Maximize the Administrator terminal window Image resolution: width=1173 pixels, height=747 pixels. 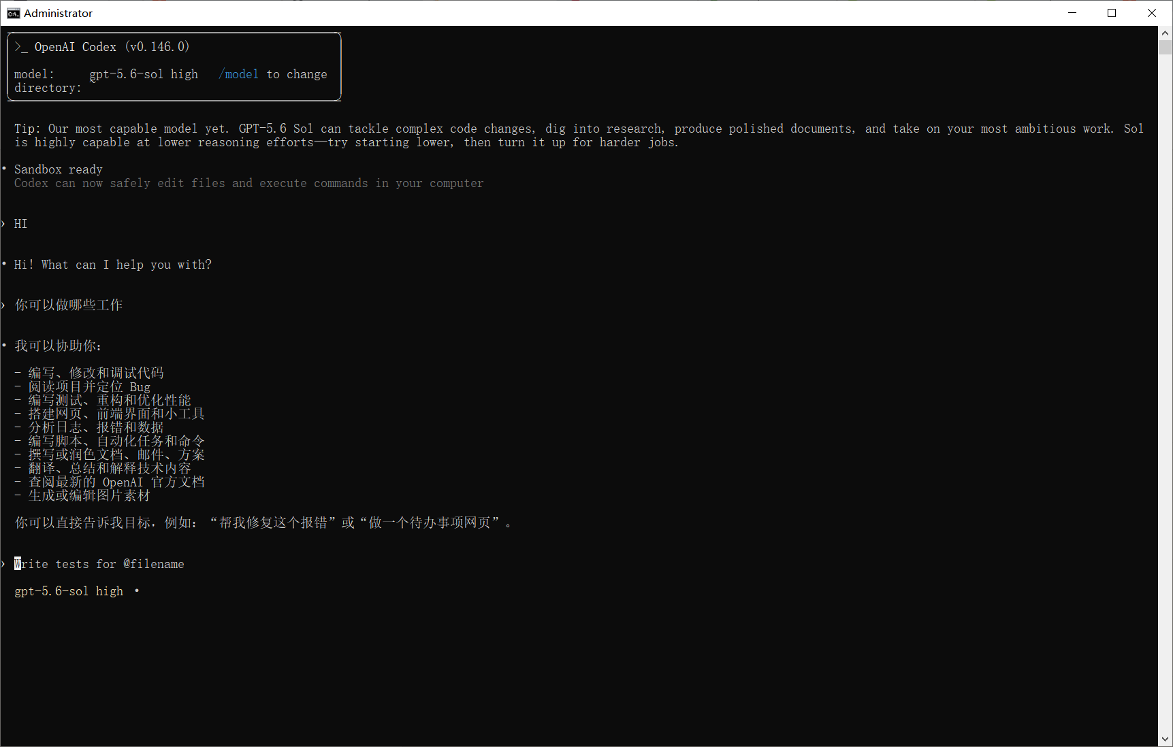tap(1112, 13)
